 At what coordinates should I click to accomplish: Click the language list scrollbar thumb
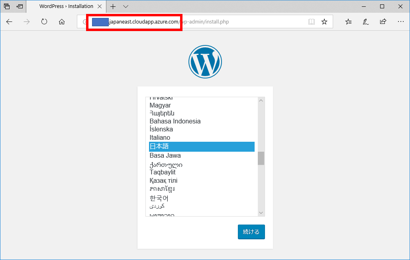[x=261, y=158]
